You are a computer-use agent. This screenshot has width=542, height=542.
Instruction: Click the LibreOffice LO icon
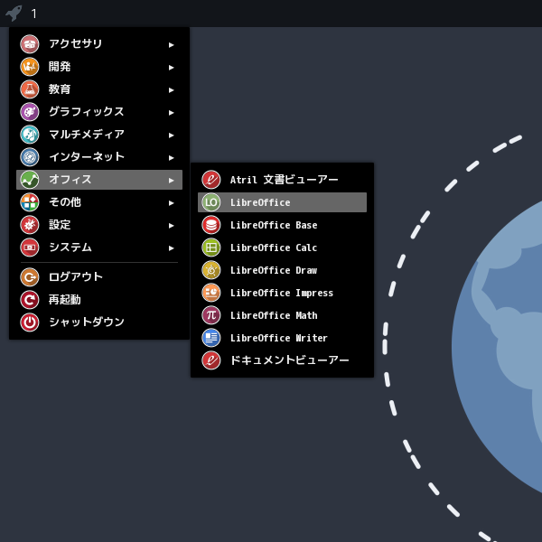pos(211,202)
